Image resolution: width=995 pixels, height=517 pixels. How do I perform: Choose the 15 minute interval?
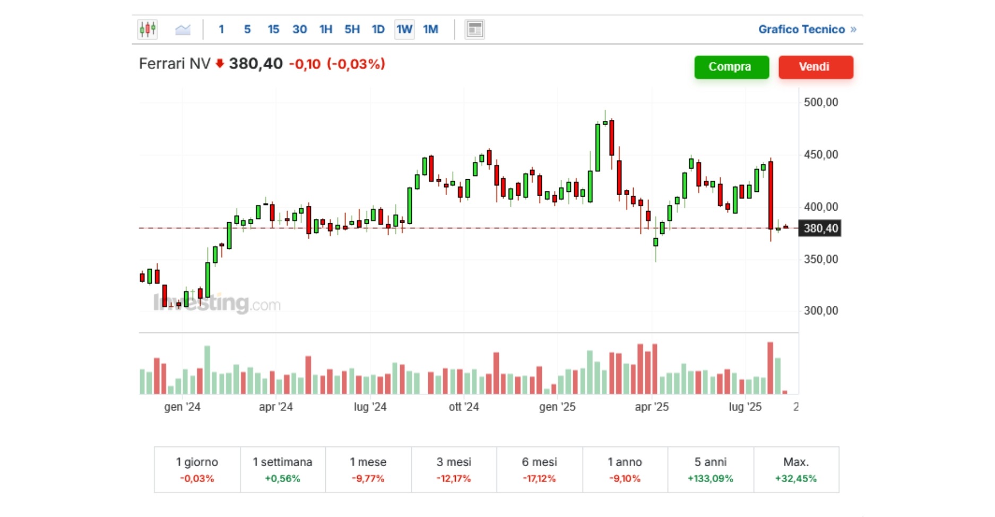click(273, 29)
